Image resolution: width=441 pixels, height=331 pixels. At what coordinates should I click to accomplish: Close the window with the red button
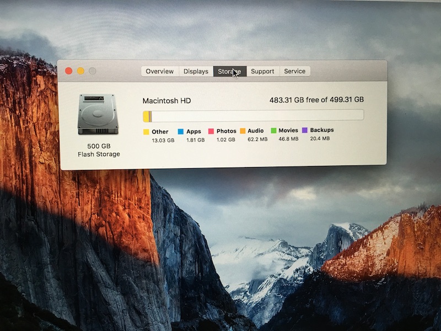coord(69,71)
